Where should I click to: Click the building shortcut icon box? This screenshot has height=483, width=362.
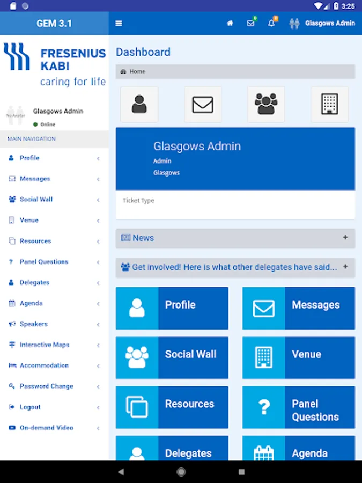pos(330,105)
